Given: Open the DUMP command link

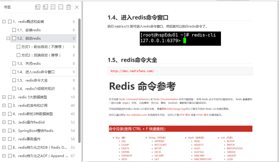Looking at the screenshot, I should coord(125,145).
